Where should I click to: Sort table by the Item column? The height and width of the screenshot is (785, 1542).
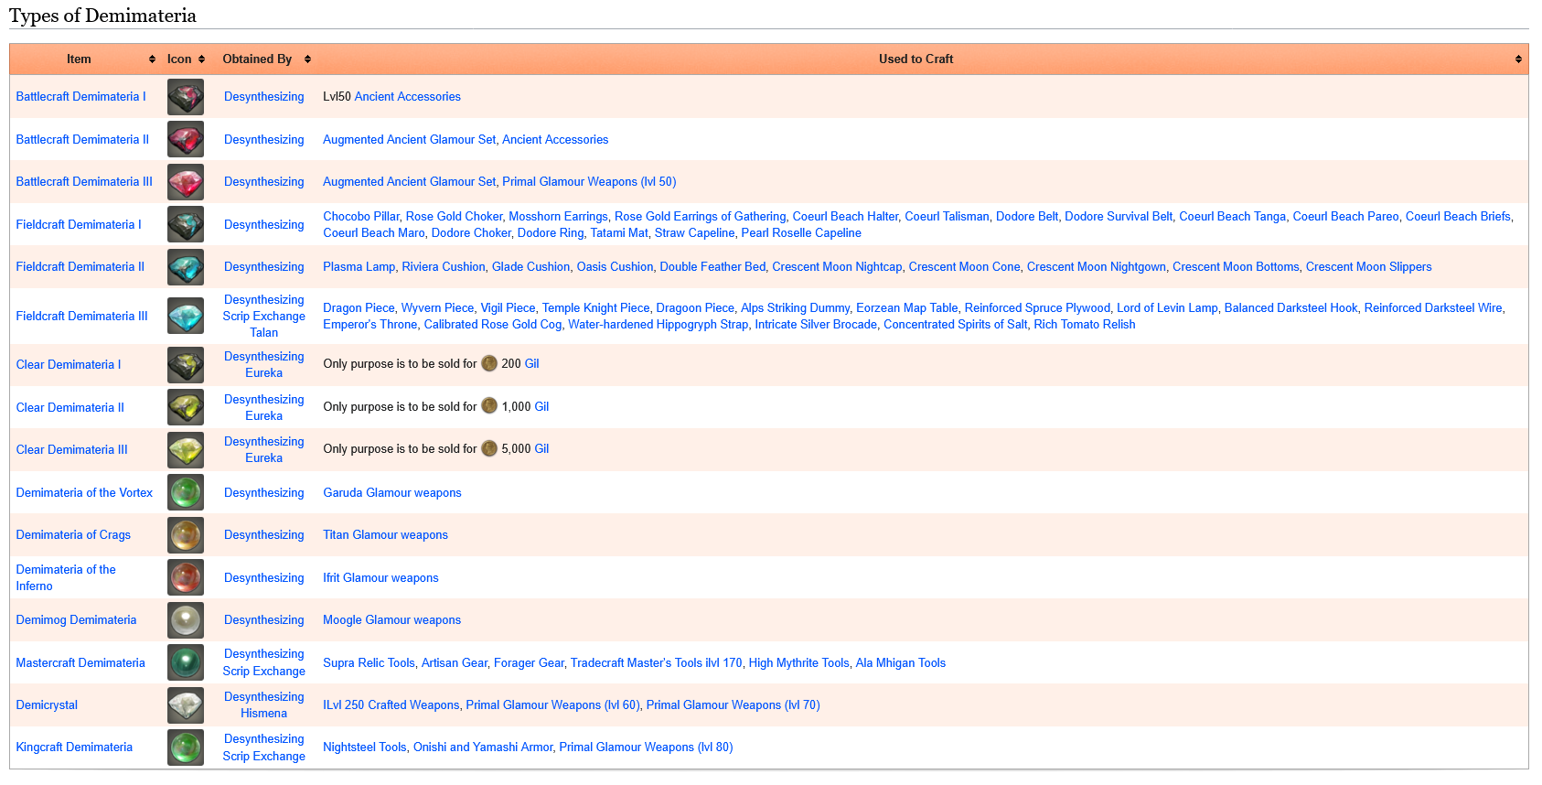click(x=85, y=59)
